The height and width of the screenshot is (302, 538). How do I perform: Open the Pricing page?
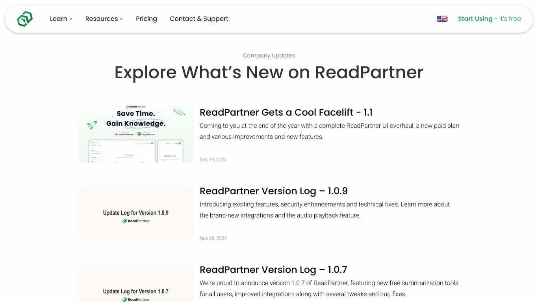147,19
